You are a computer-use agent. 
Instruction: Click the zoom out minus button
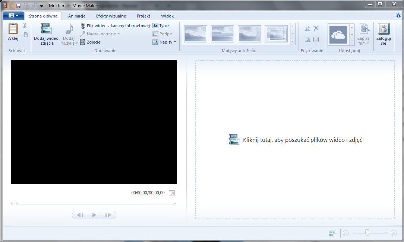pos(346,233)
